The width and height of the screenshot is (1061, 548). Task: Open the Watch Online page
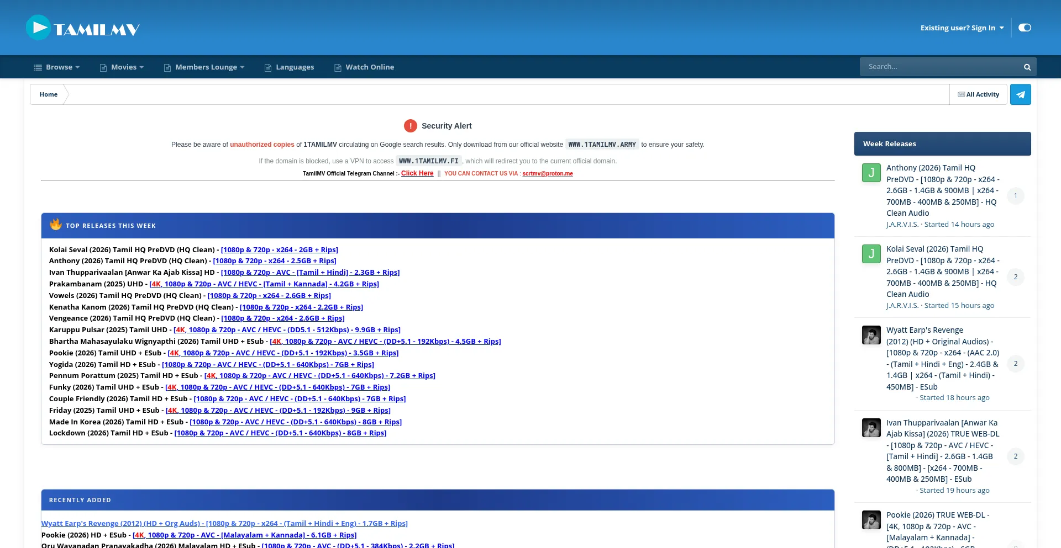pyautogui.click(x=364, y=67)
